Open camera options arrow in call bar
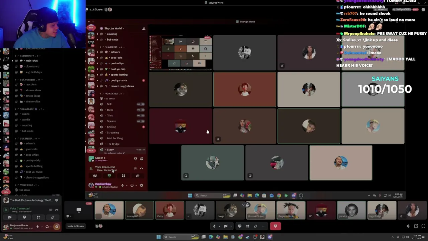The image size is (428, 241). (x=231, y=226)
